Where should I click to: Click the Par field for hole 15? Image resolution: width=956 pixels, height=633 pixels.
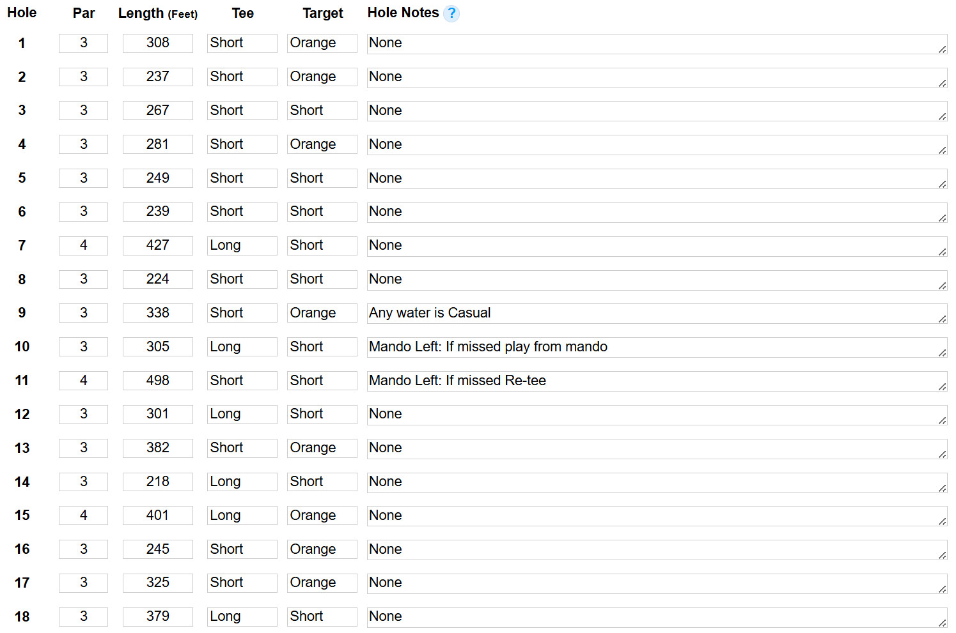tap(84, 515)
